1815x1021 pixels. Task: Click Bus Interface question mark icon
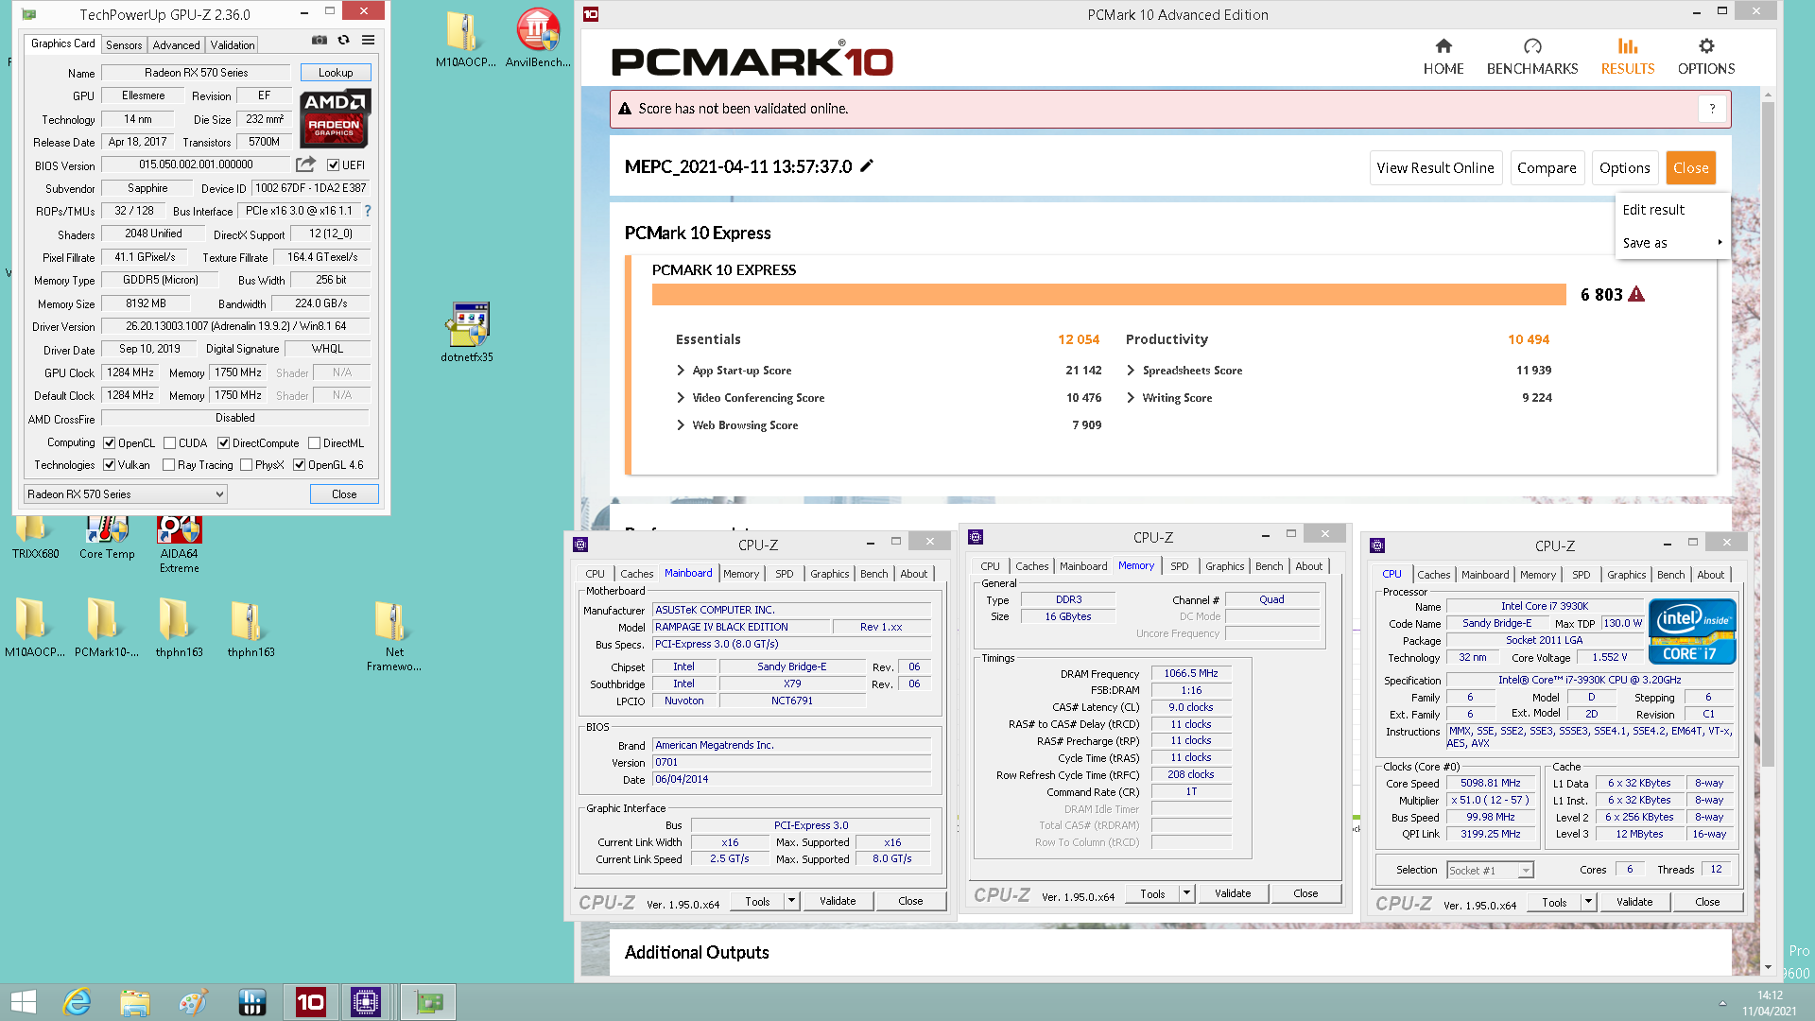coord(368,211)
